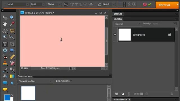
Task: Open the Normal blend mode dropdown
Action: coord(128,24)
